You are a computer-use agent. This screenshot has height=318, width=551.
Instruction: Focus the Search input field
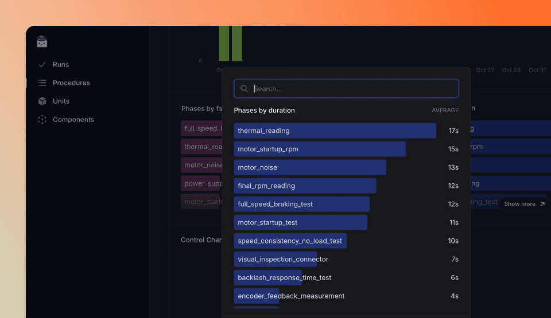[x=346, y=88]
